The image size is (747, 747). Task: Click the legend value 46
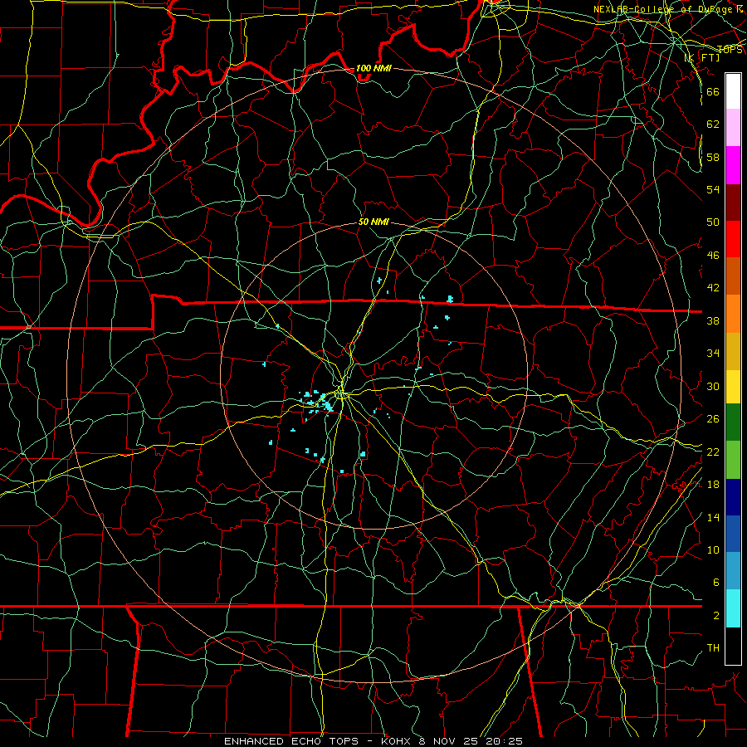pyautogui.click(x=713, y=255)
